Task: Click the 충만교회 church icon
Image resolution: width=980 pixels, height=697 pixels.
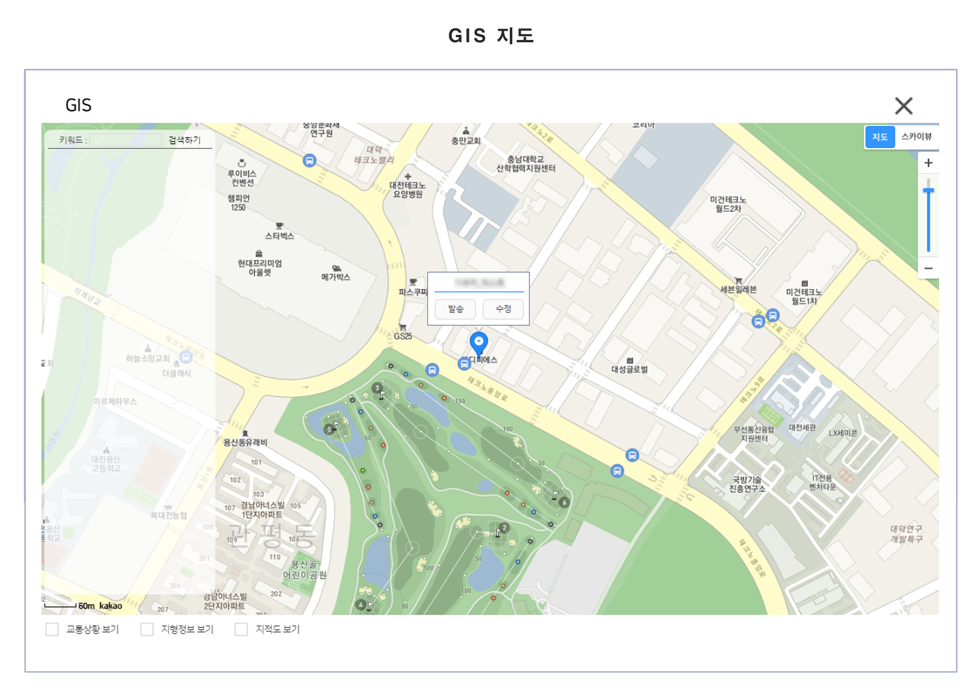Action: point(466,131)
